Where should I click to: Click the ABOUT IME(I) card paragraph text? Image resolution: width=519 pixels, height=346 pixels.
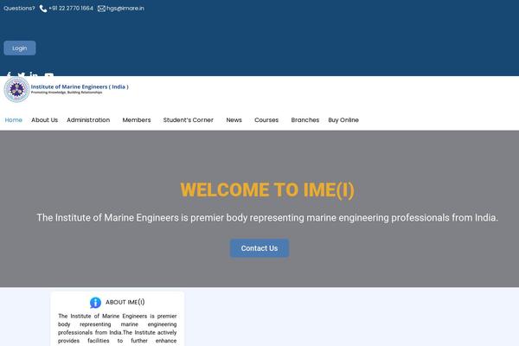pos(117,329)
